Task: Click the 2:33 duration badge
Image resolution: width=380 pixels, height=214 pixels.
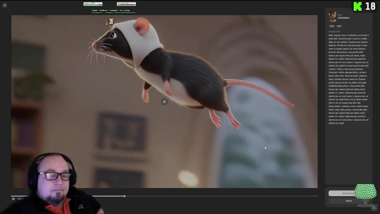Action: coord(332,26)
